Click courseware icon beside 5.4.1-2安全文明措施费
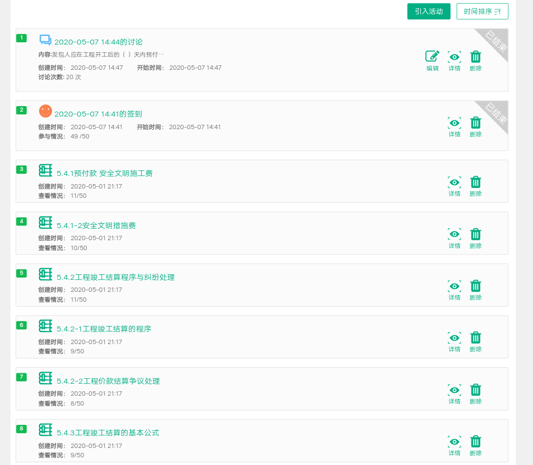 pyautogui.click(x=45, y=223)
